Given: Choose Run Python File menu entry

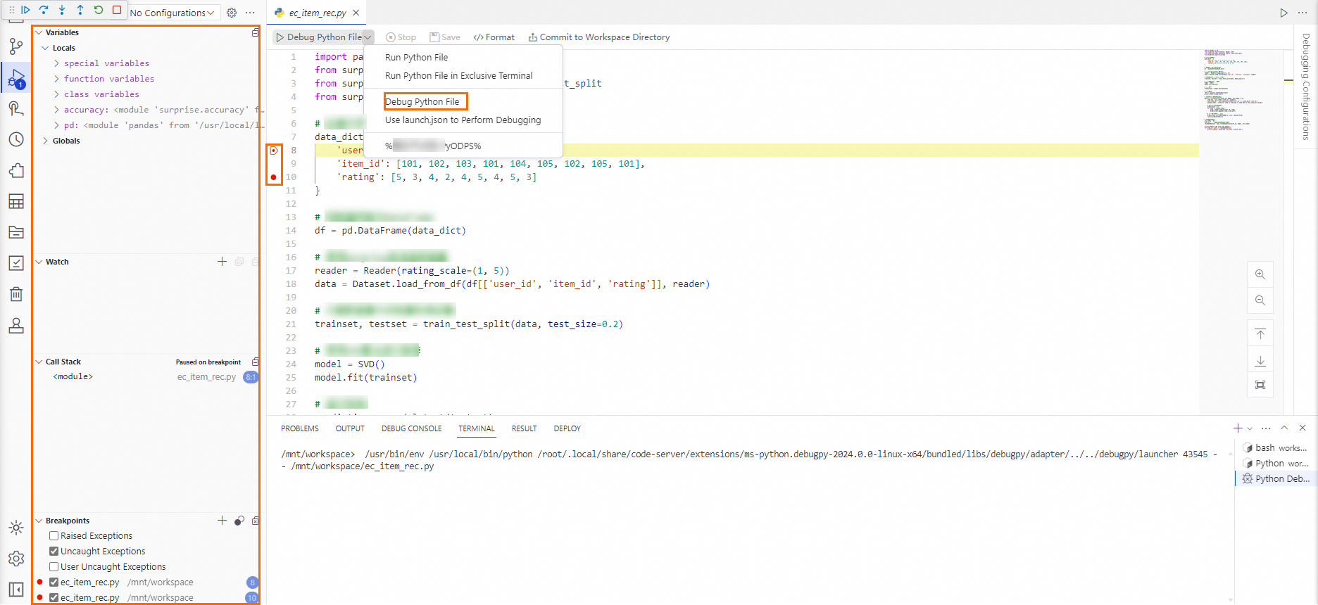Looking at the screenshot, I should tap(416, 58).
